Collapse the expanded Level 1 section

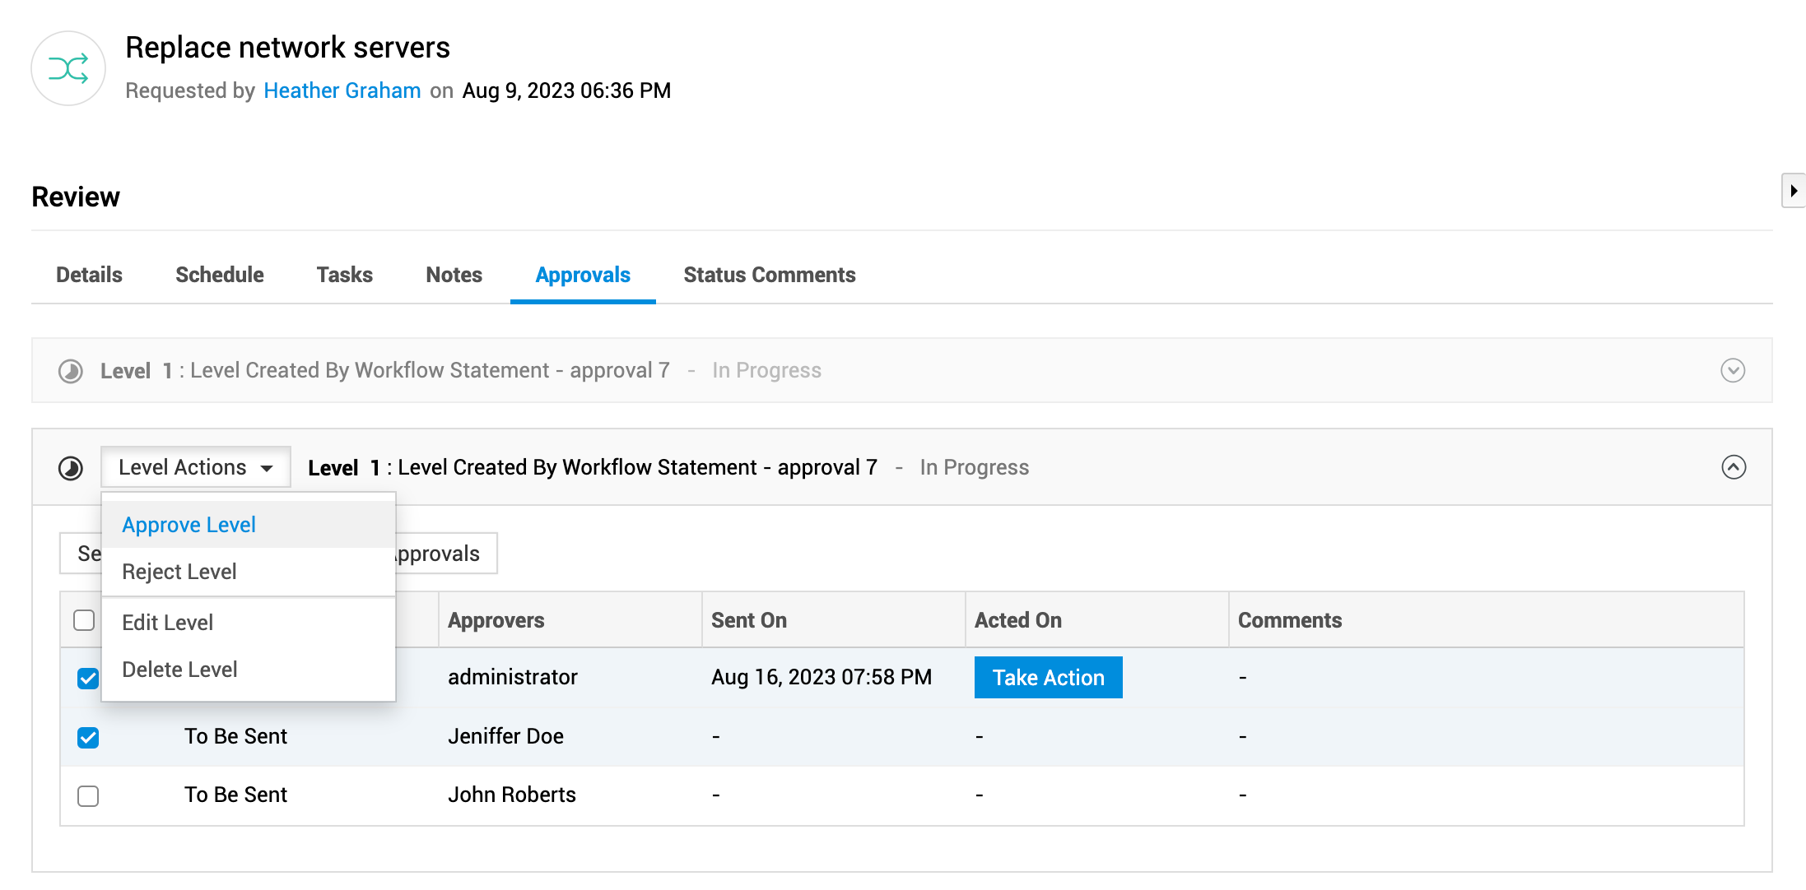point(1734,467)
